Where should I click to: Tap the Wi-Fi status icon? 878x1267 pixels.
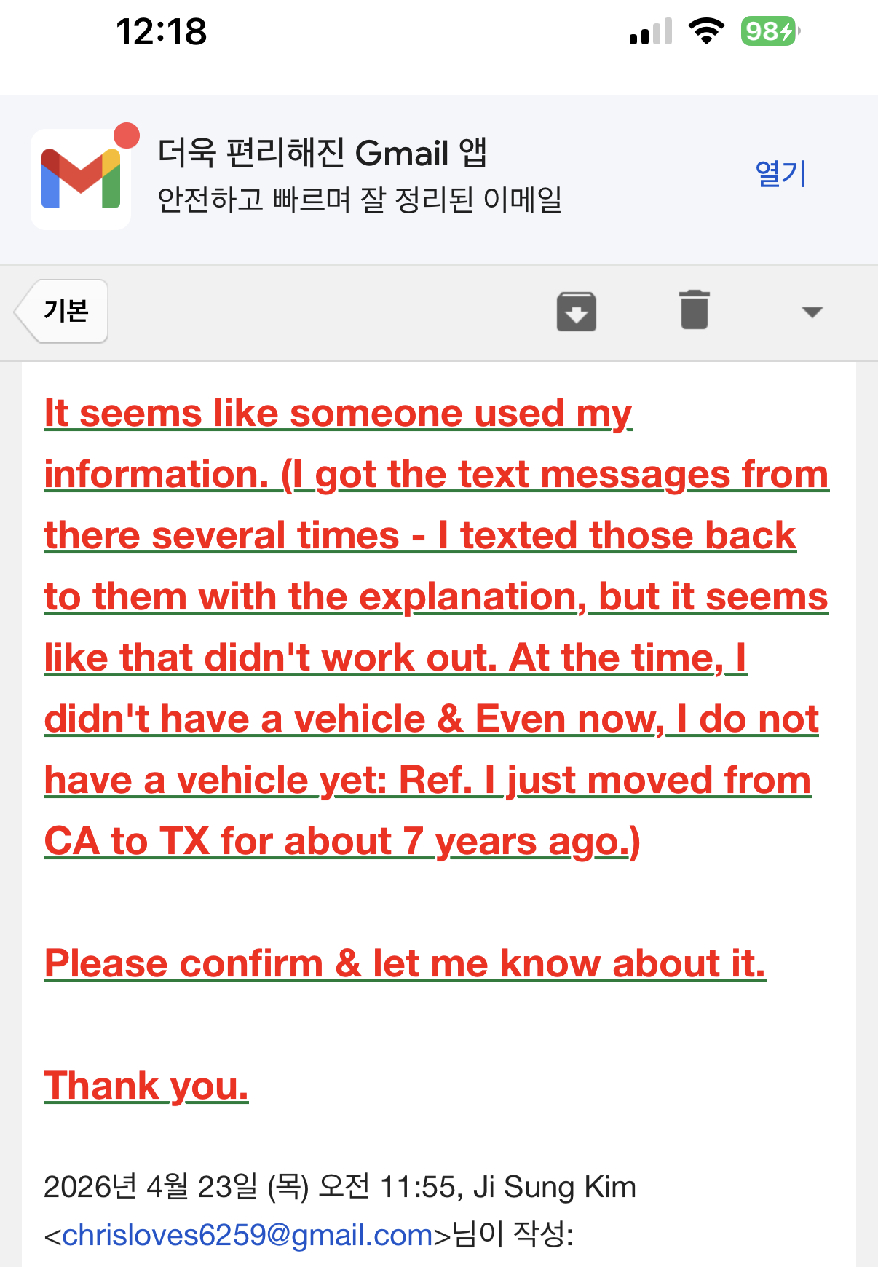(x=706, y=31)
